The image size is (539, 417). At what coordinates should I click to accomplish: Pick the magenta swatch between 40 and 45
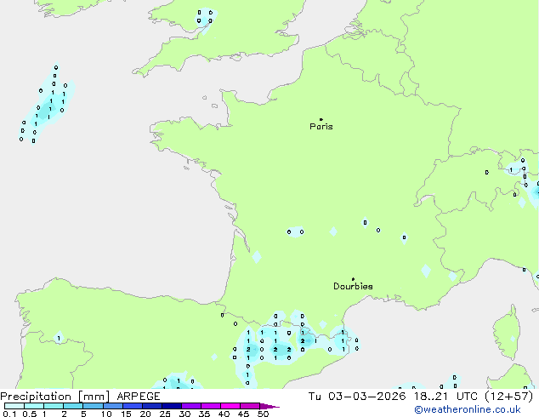click(230, 406)
